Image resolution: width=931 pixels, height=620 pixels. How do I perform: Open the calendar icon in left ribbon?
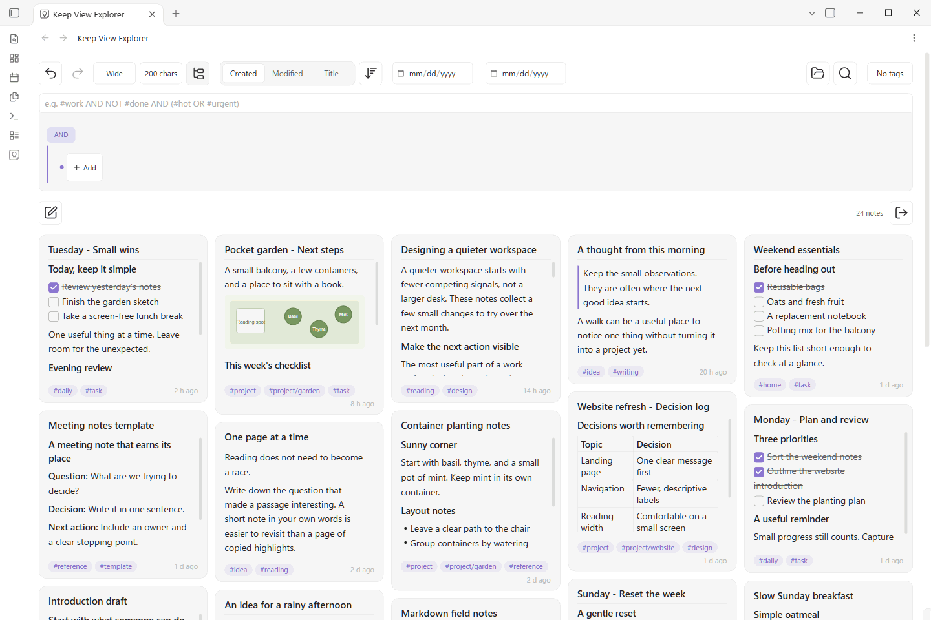pyautogui.click(x=14, y=77)
